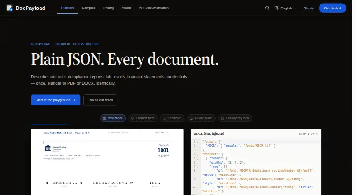Viewport: 356px width, 195px height.
Task: Click the bank icon in Void check tab
Action: pos(105,118)
